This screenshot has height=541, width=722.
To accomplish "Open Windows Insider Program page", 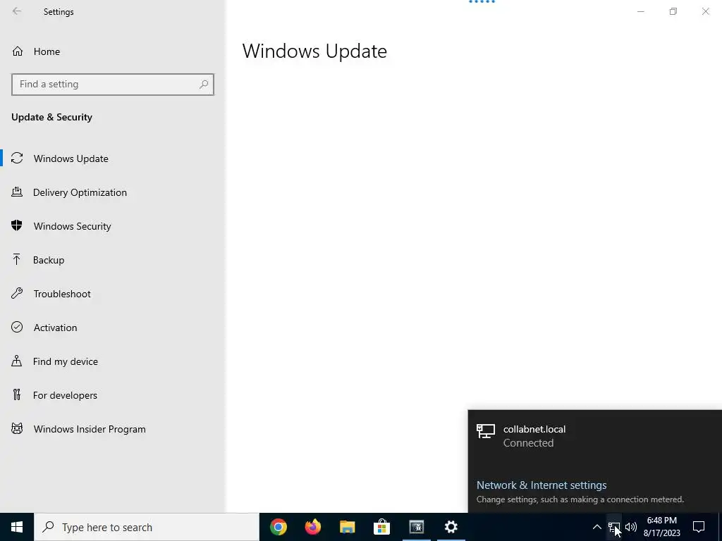I will pos(113,429).
